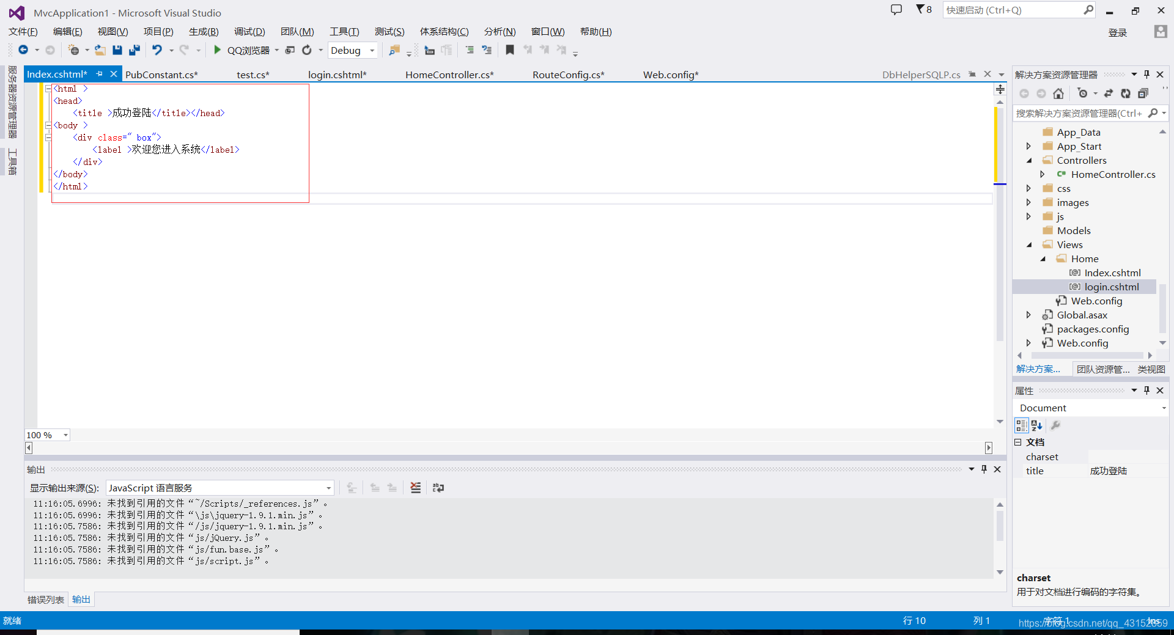This screenshot has height=635, width=1174.
Task: Click the Find in Files icon
Action: tap(394, 50)
